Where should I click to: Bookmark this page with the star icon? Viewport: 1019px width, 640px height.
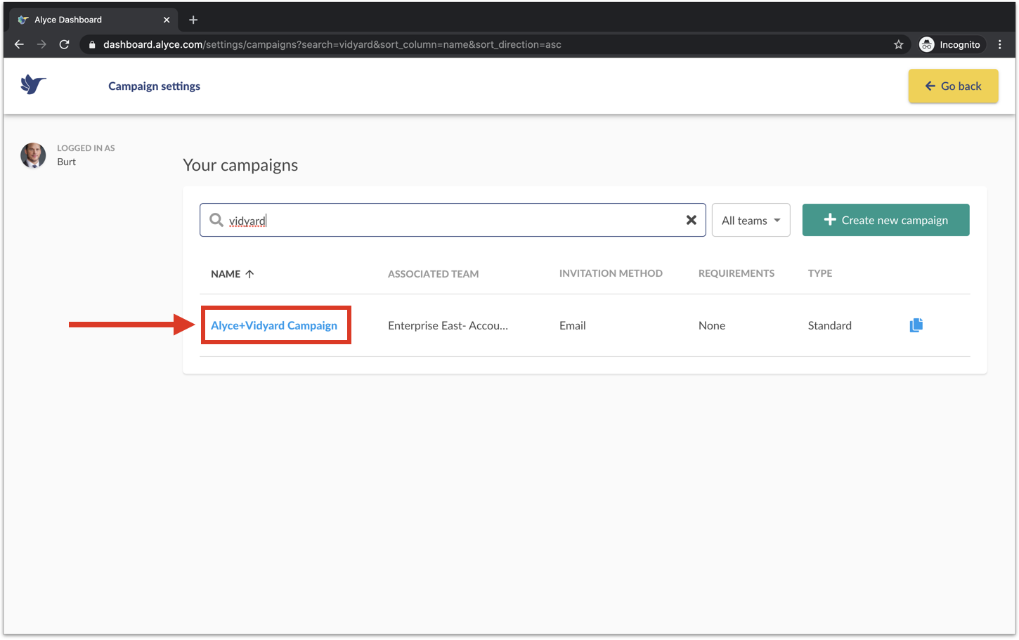coord(898,44)
